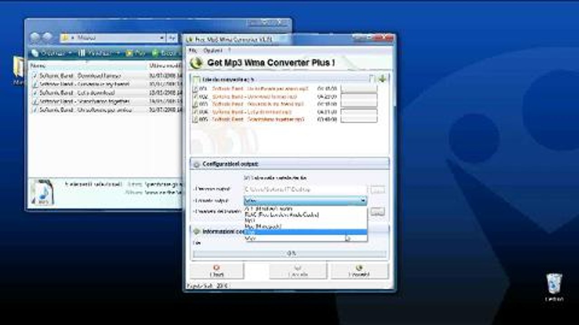The height and width of the screenshot is (325, 579).
Task: Click the green icon beside Informazioni conversione
Action: click(196, 231)
